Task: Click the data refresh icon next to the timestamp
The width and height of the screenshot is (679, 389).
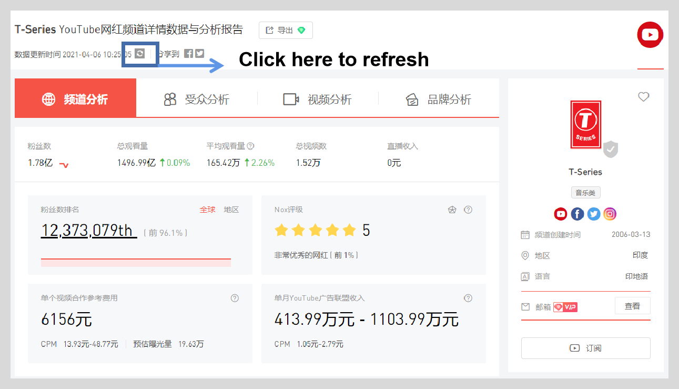Action: coord(139,53)
